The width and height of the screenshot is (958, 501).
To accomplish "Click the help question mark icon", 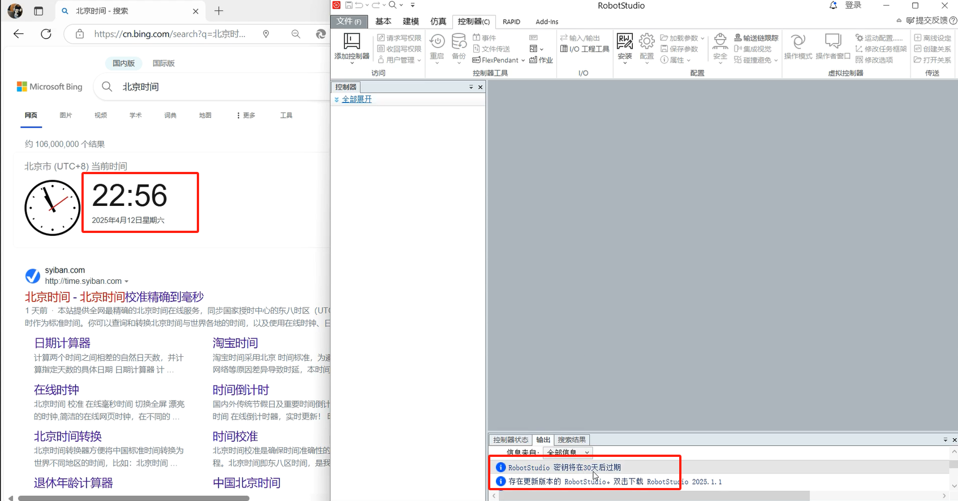I will pyautogui.click(x=953, y=20).
